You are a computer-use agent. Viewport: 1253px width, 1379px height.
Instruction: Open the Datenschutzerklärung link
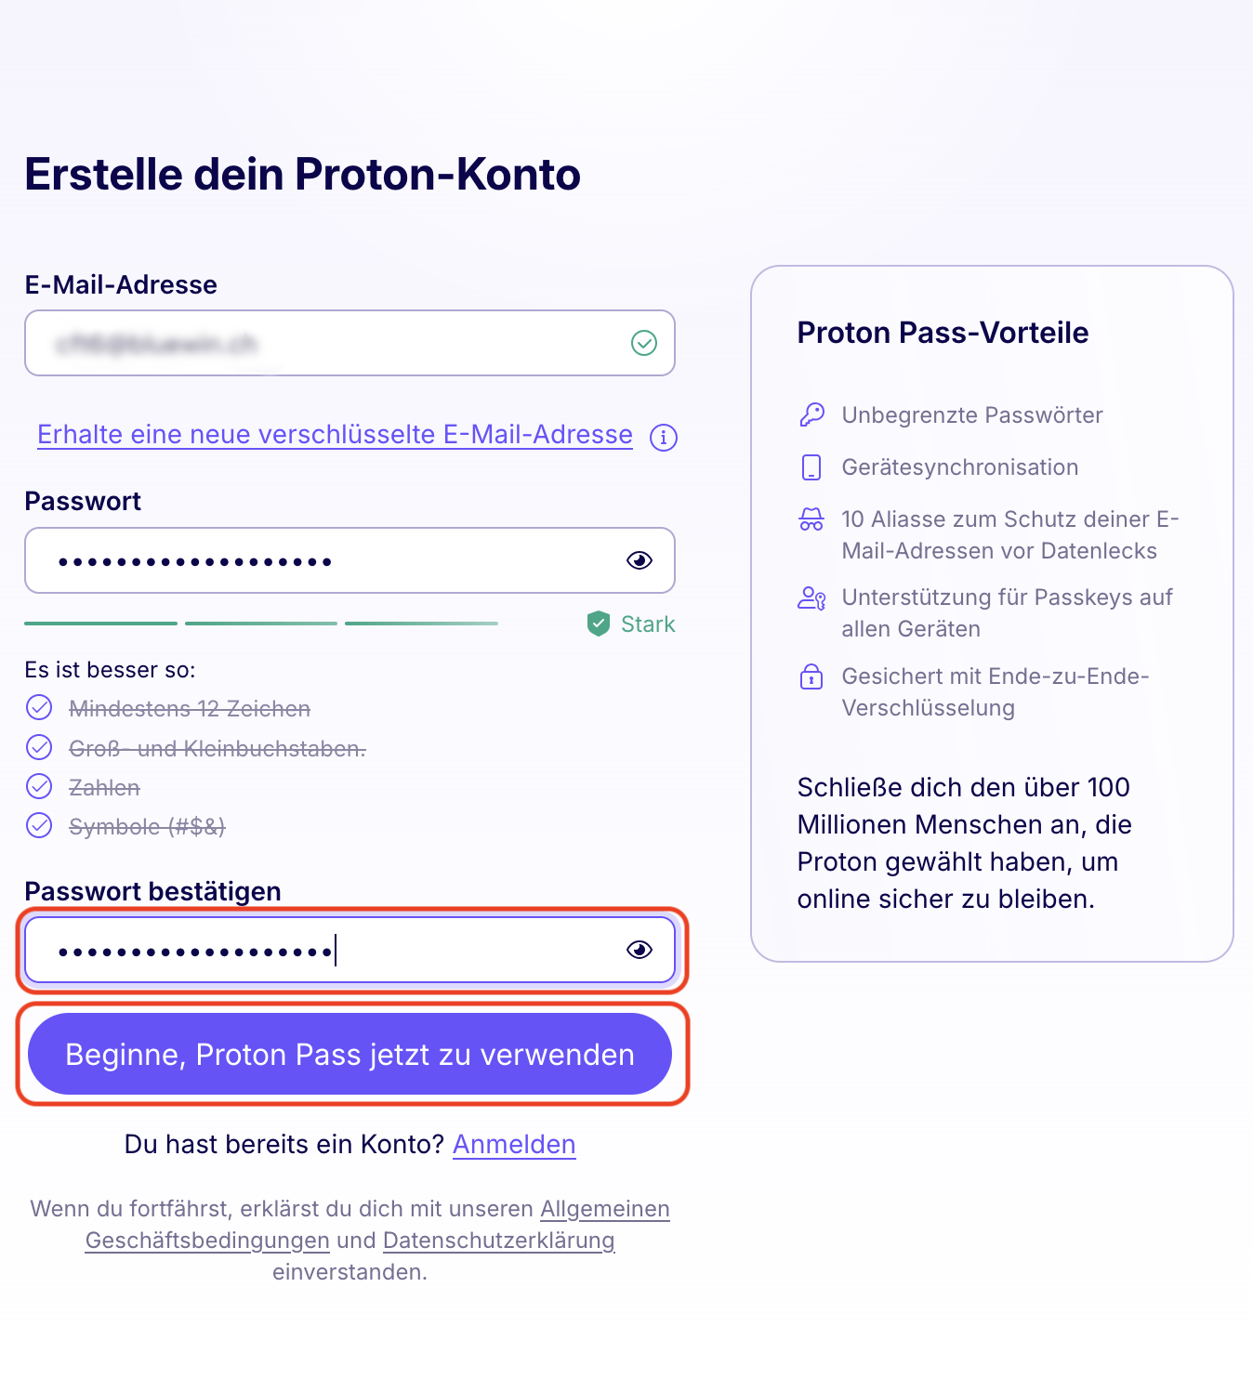pyautogui.click(x=499, y=1241)
